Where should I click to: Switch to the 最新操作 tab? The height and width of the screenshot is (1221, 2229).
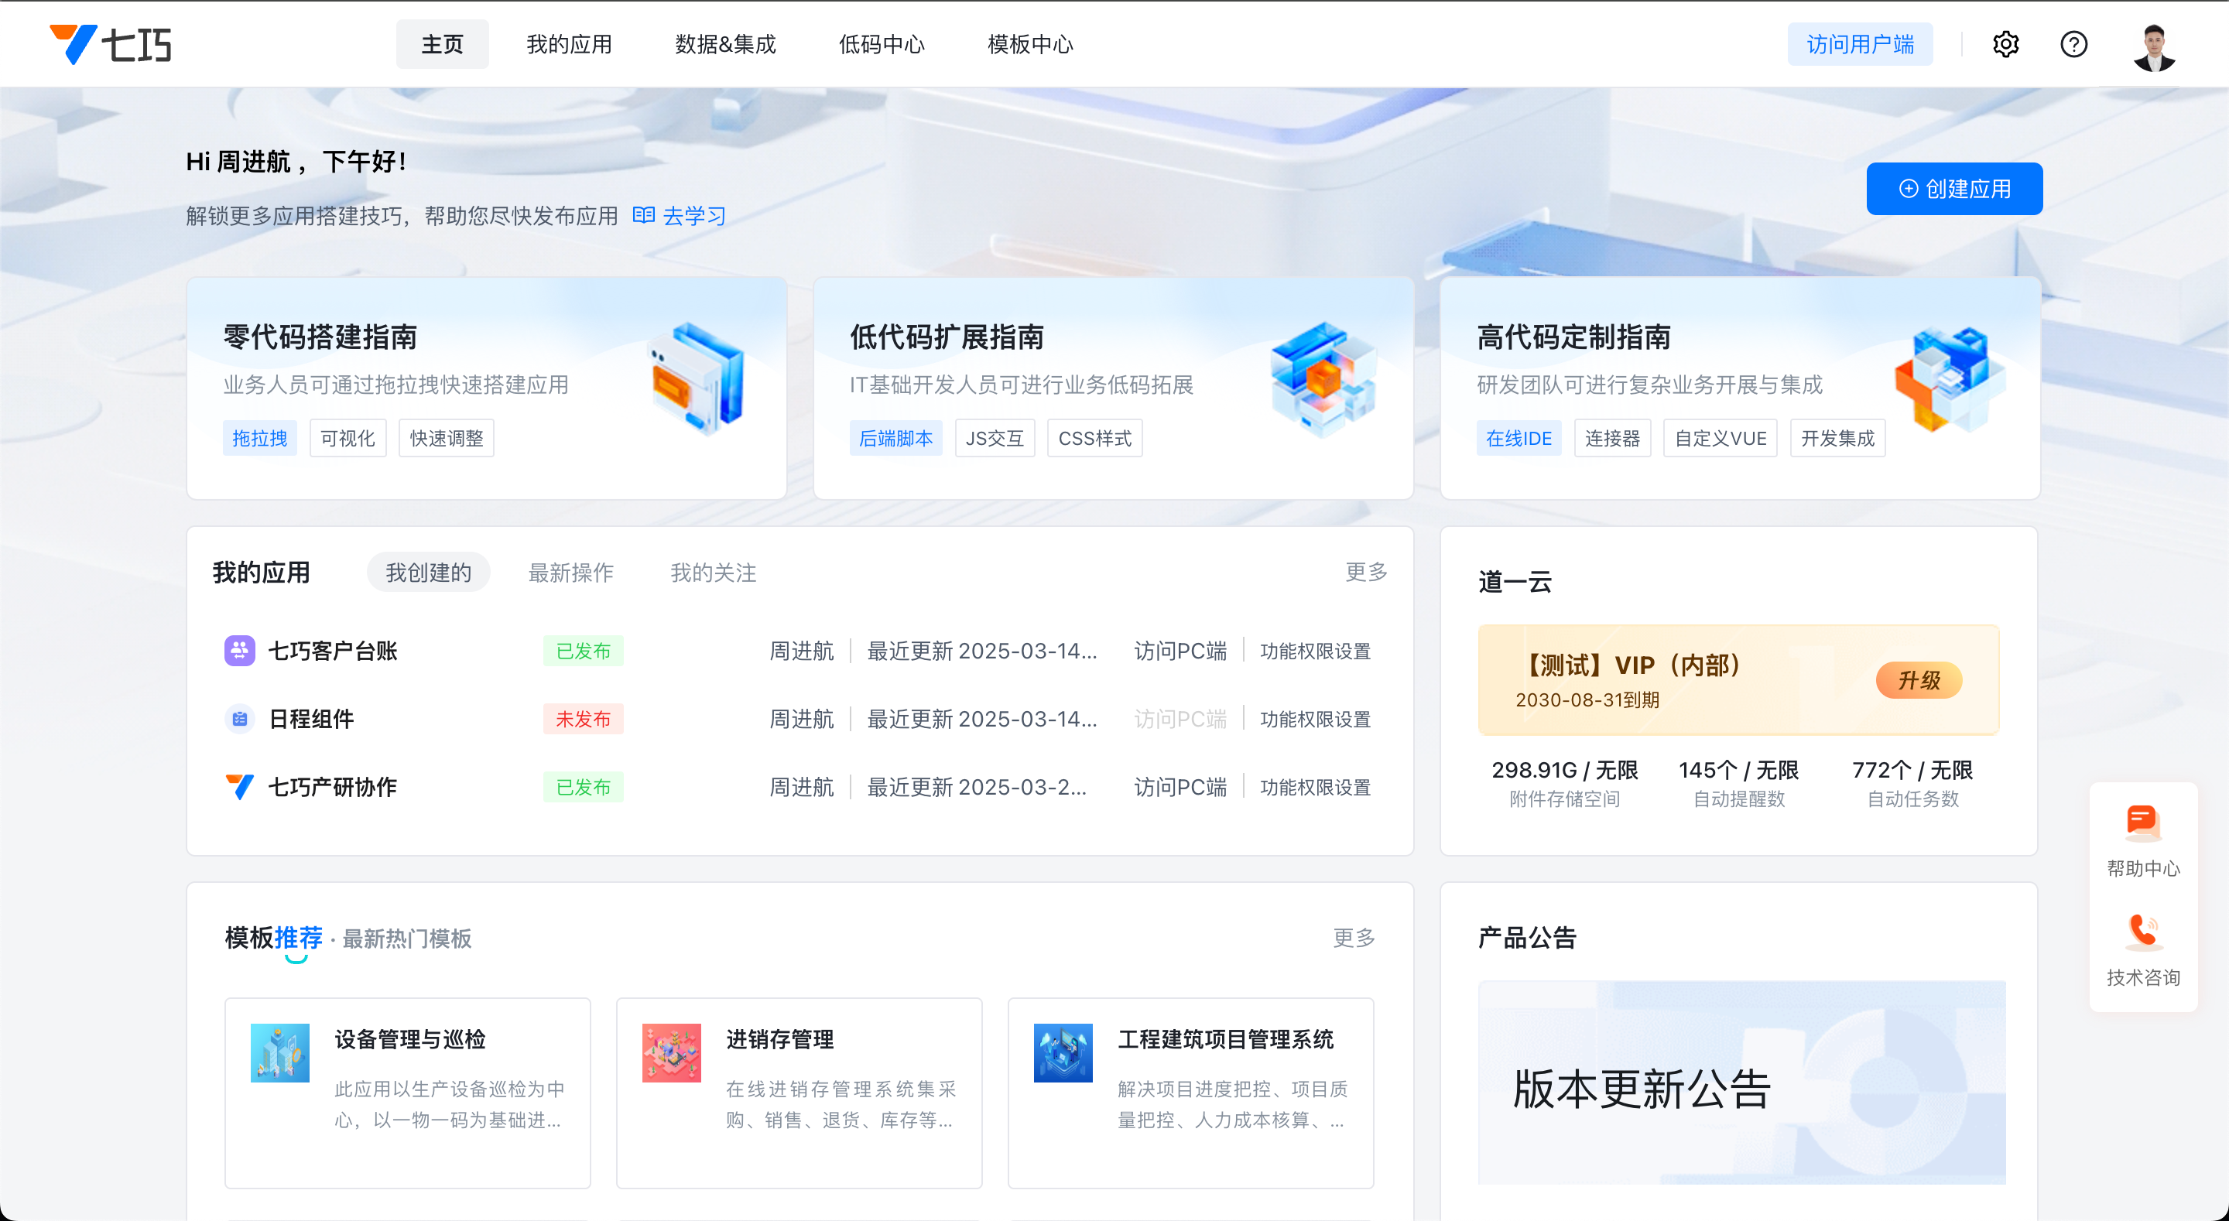pyautogui.click(x=570, y=573)
